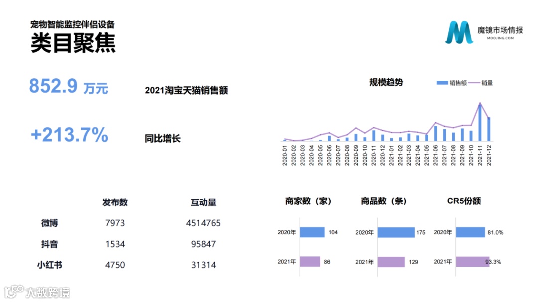Click the 2021年 CR5 bar labeled 93.3%
Image resolution: width=538 pixels, height=302 pixels.
pyautogui.click(x=473, y=262)
